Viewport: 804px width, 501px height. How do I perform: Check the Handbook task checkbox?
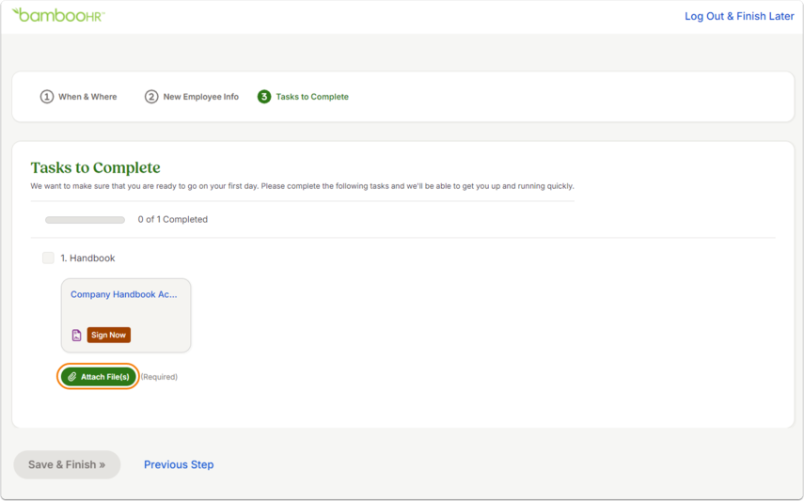[x=48, y=258]
